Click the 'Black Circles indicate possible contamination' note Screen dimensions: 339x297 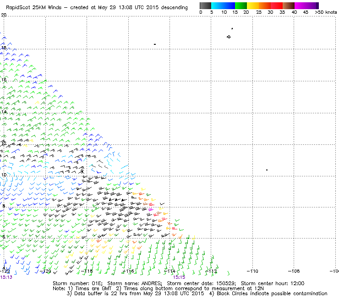coord(272,293)
